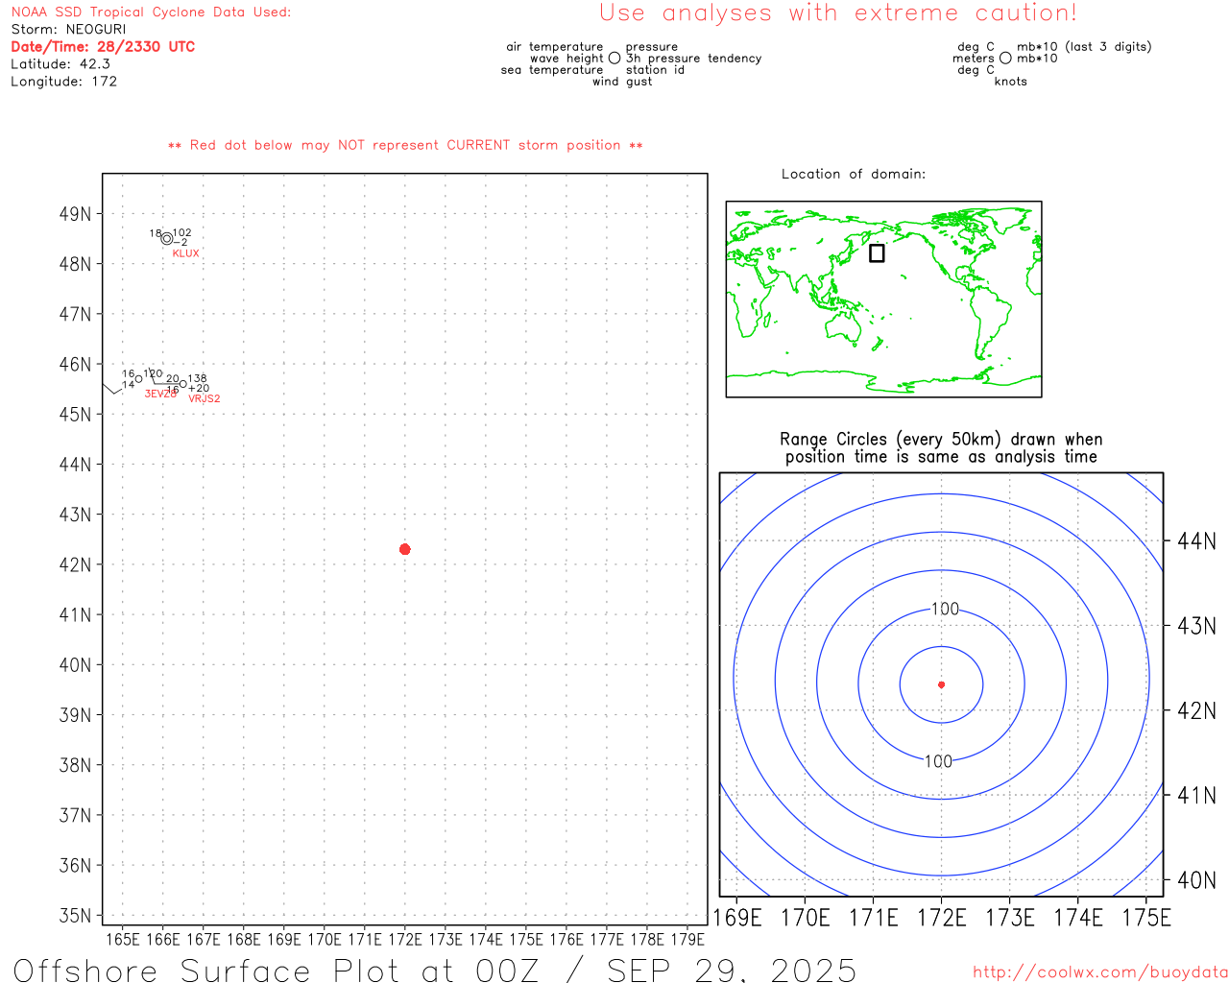
Task: Click the red storm position dot on main map
Action: coord(404,549)
